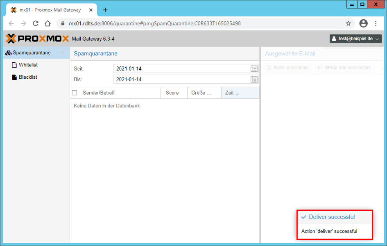Click the browser address bar URL

pos(154,23)
